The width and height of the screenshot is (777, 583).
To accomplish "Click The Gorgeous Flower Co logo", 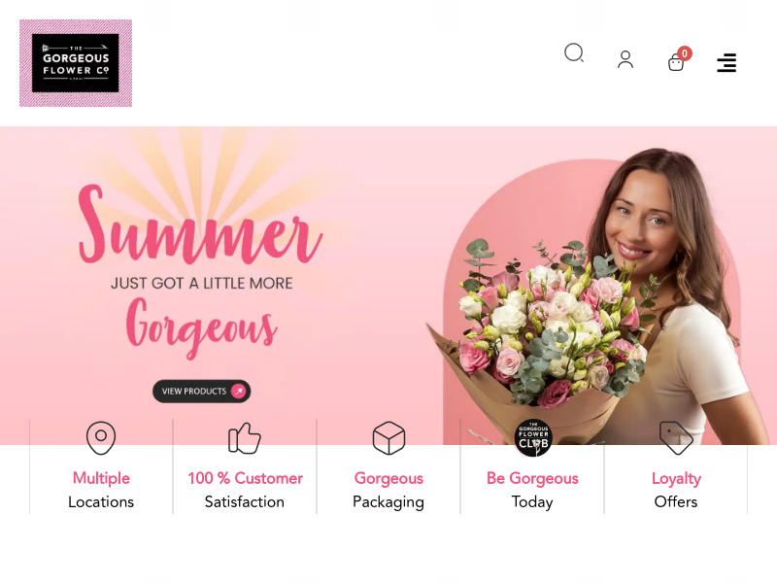I will (x=76, y=63).
